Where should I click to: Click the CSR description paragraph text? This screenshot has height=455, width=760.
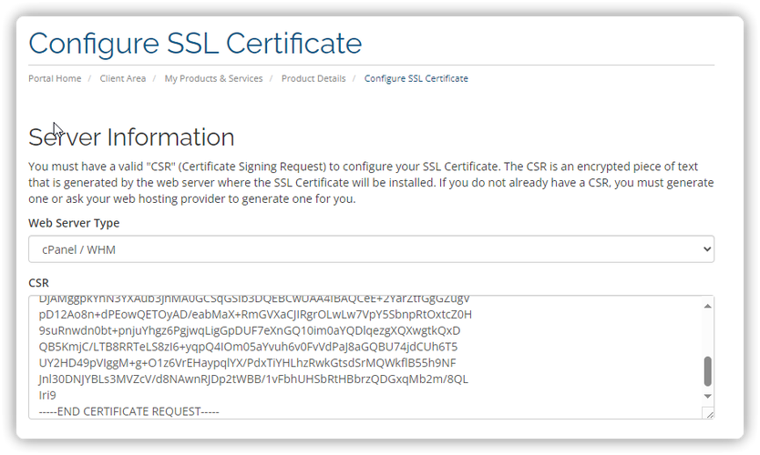[365, 182]
